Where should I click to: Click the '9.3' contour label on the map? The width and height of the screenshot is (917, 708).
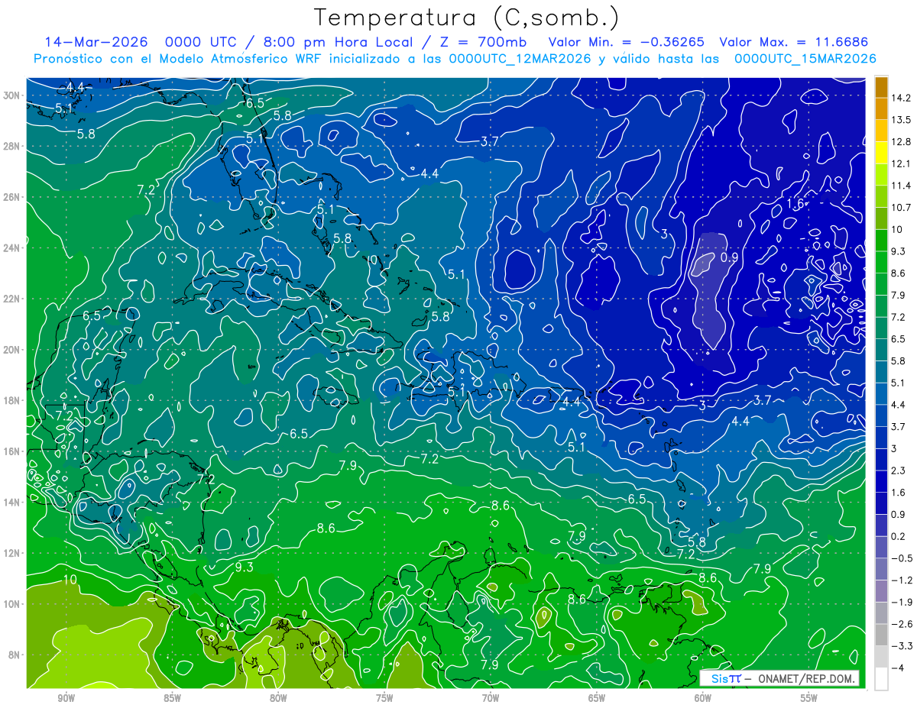[x=244, y=567]
